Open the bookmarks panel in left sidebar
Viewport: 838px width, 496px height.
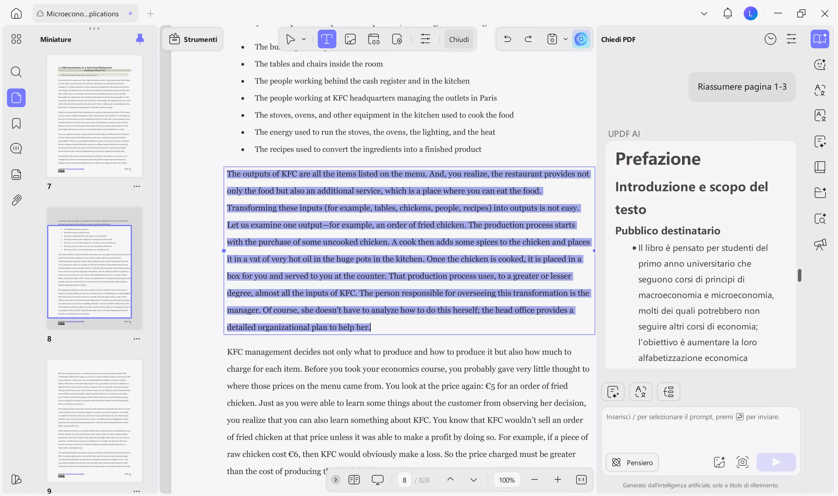click(x=16, y=124)
